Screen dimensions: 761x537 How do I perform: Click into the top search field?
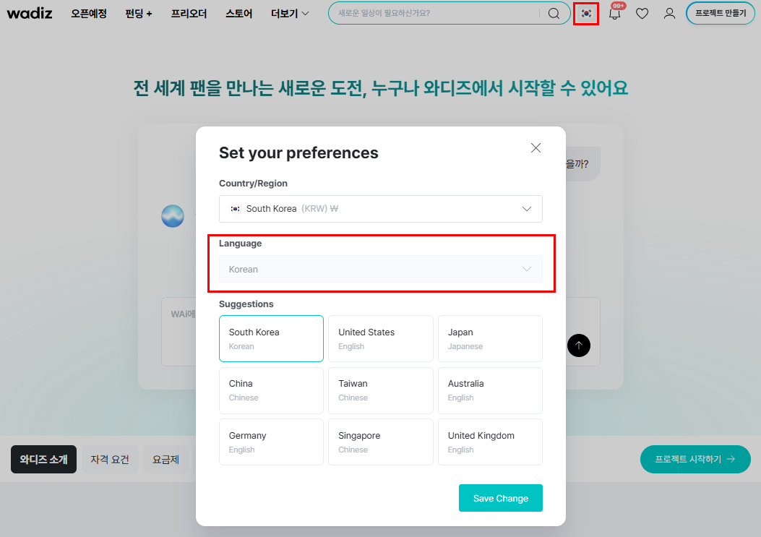(x=434, y=13)
